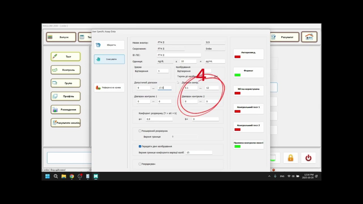Click the red power icon

(x=308, y=158)
